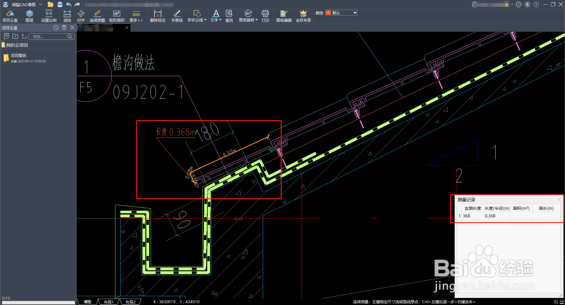Click the text style icon in status bar

556,302
